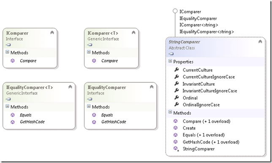Select the Compare (+ 1 overload) method
This screenshot has width=272, height=163.
pos(207,121)
